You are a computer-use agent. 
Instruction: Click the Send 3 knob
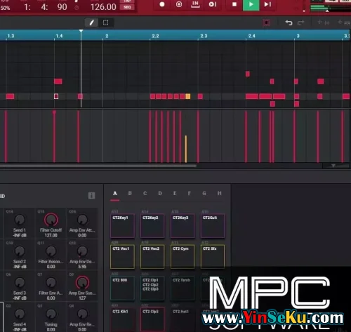20,282
